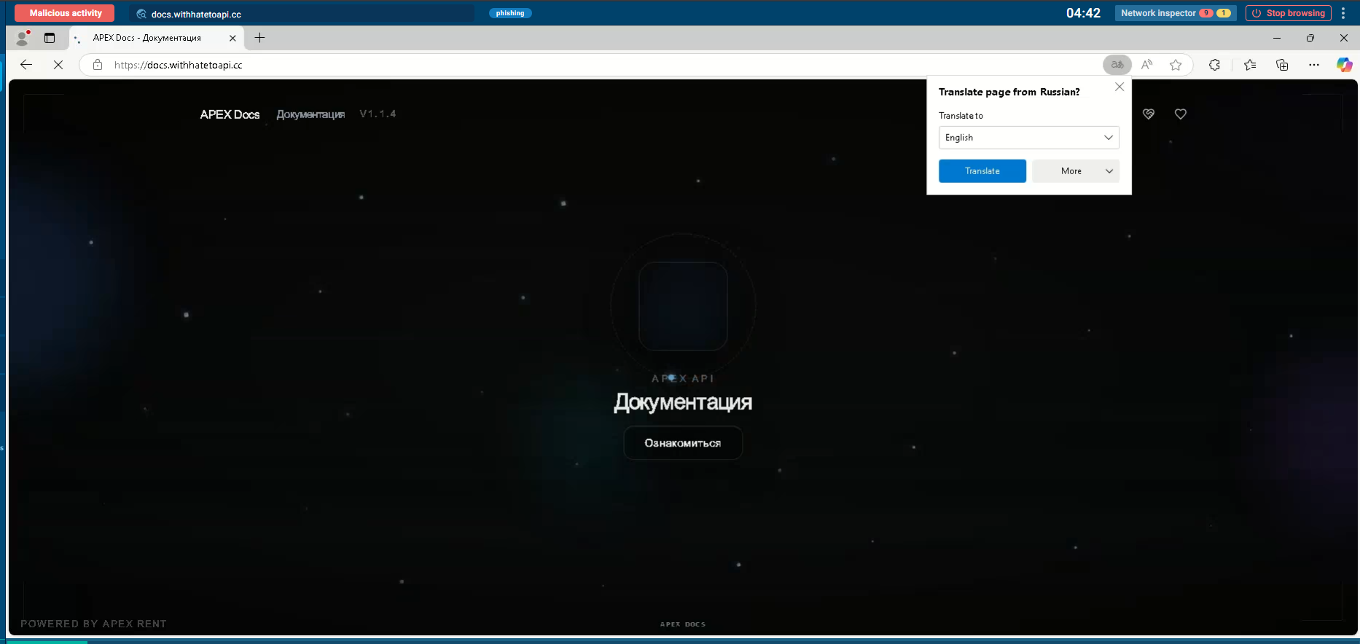The width and height of the screenshot is (1360, 644).
Task: Close the translate popup
Action: click(1119, 87)
